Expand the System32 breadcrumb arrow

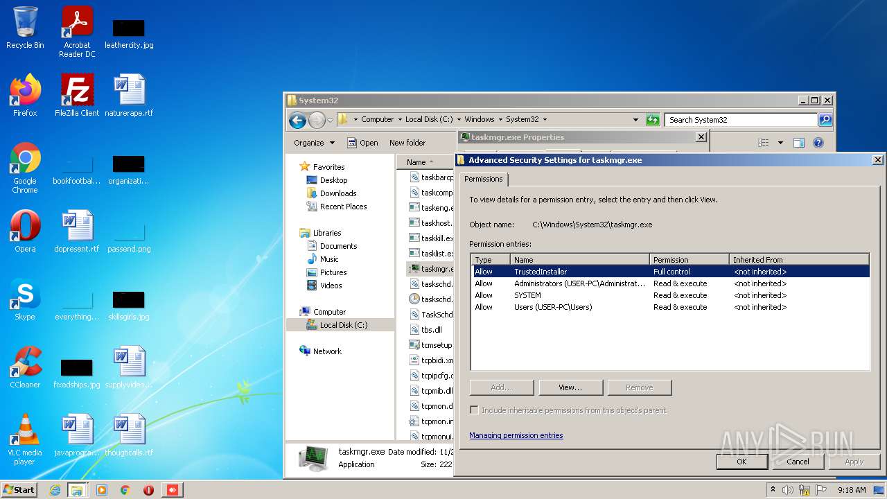(x=545, y=120)
